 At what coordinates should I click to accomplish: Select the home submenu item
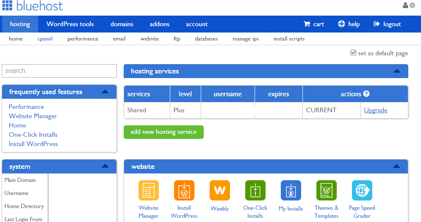pos(16,39)
